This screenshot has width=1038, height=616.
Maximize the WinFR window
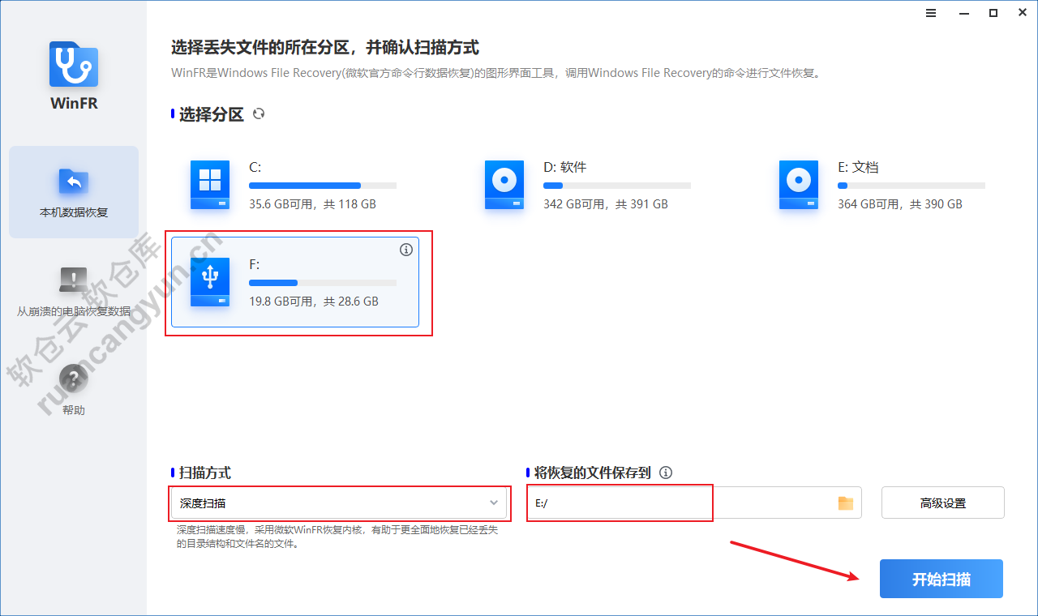993,13
